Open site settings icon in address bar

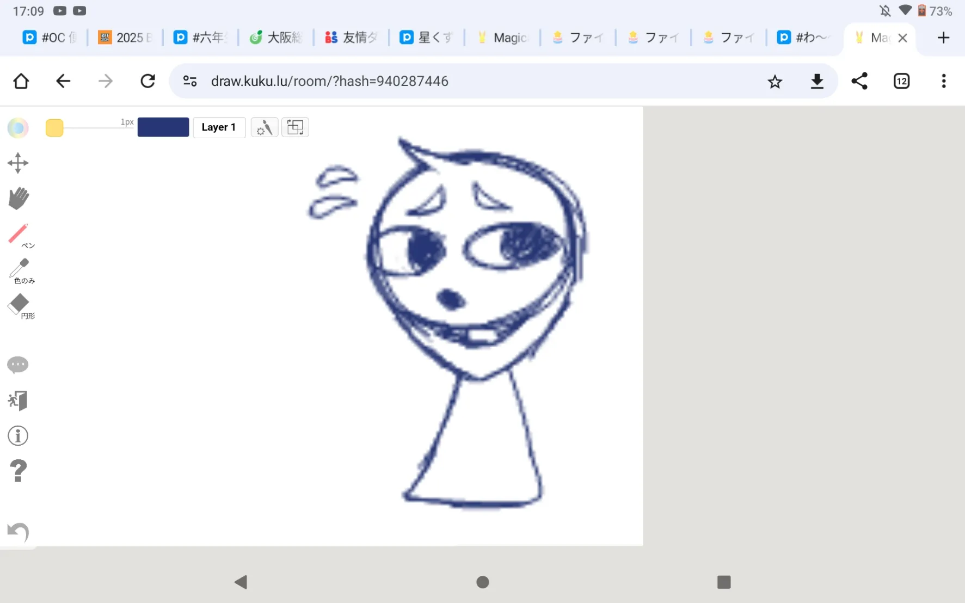pyautogui.click(x=190, y=81)
